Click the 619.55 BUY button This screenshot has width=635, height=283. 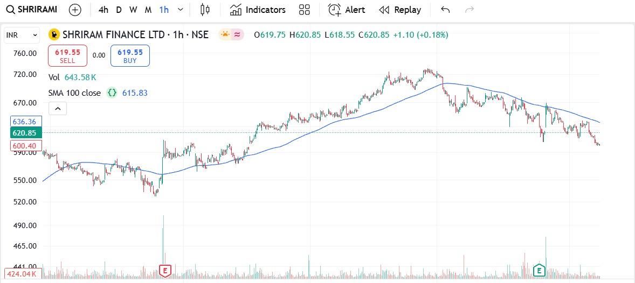[x=130, y=56]
